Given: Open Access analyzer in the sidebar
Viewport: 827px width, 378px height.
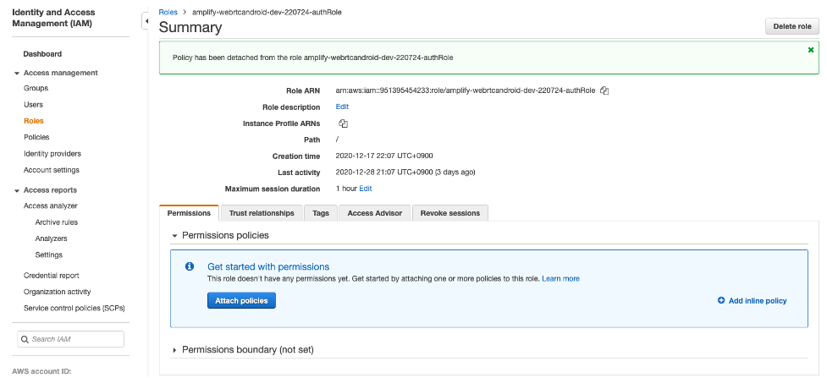Looking at the screenshot, I should 51,205.
